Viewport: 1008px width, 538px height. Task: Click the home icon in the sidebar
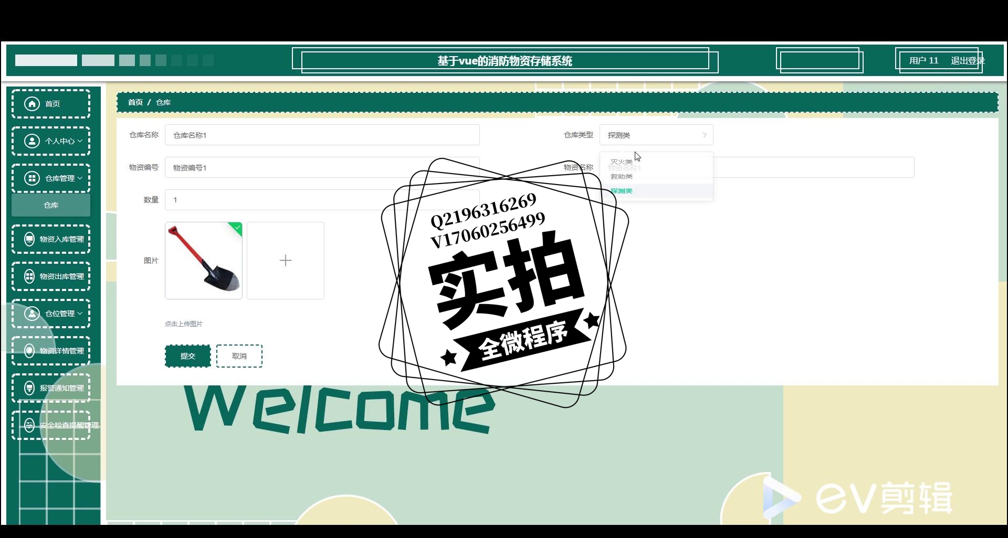pyautogui.click(x=32, y=104)
